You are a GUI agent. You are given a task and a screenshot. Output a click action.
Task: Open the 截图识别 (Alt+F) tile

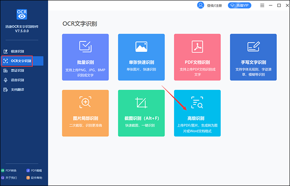(141, 113)
